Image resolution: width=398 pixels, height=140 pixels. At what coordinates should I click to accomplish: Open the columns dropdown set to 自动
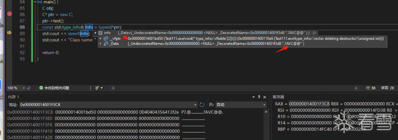tap(241, 105)
